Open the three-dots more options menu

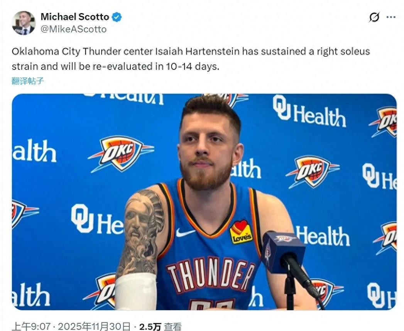pos(391,17)
